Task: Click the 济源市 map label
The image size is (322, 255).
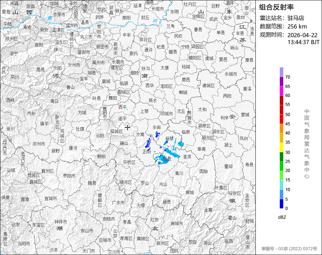Action: (59, 15)
